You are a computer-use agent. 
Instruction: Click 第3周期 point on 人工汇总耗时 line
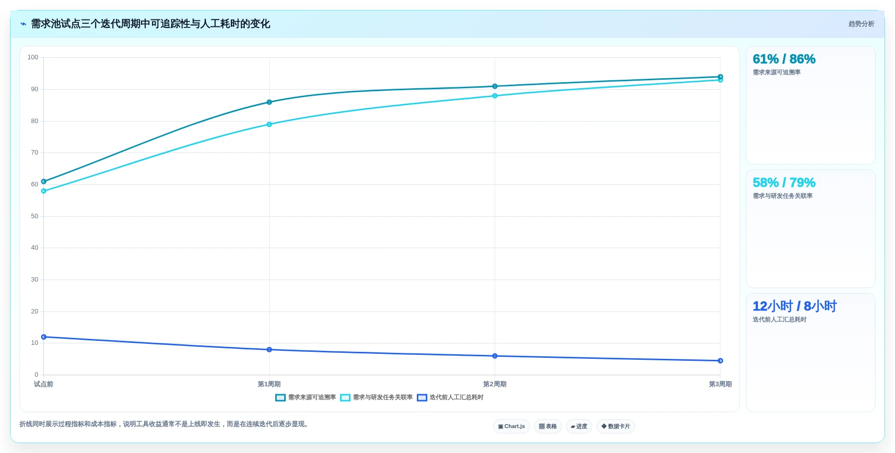pyautogui.click(x=720, y=361)
